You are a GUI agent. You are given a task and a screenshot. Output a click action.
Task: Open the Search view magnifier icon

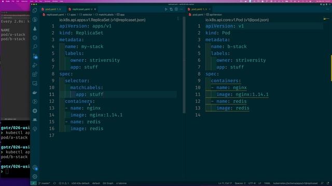35,47
